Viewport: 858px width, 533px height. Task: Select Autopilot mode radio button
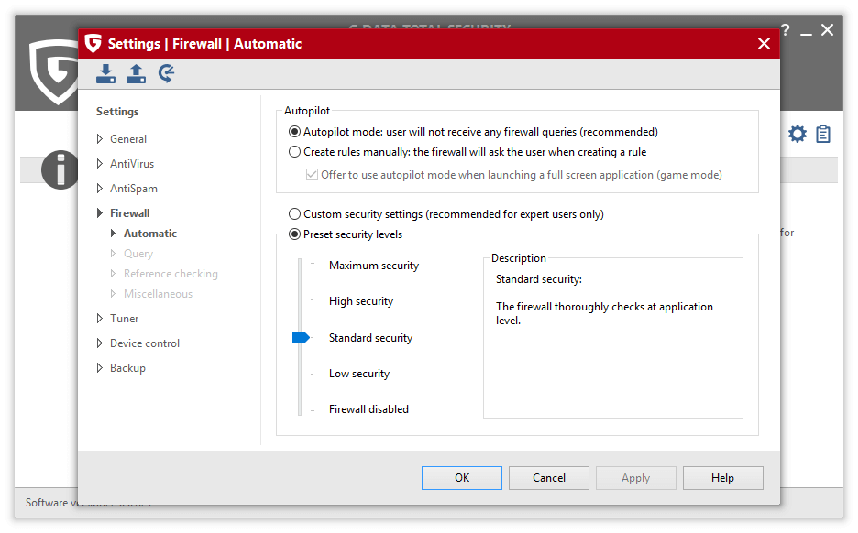pyautogui.click(x=294, y=132)
